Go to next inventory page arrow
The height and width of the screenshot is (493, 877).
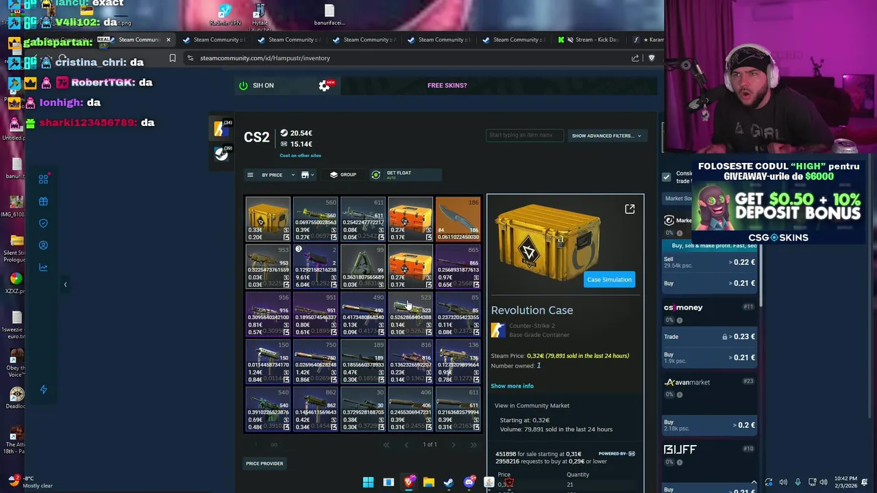pyautogui.click(x=453, y=445)
